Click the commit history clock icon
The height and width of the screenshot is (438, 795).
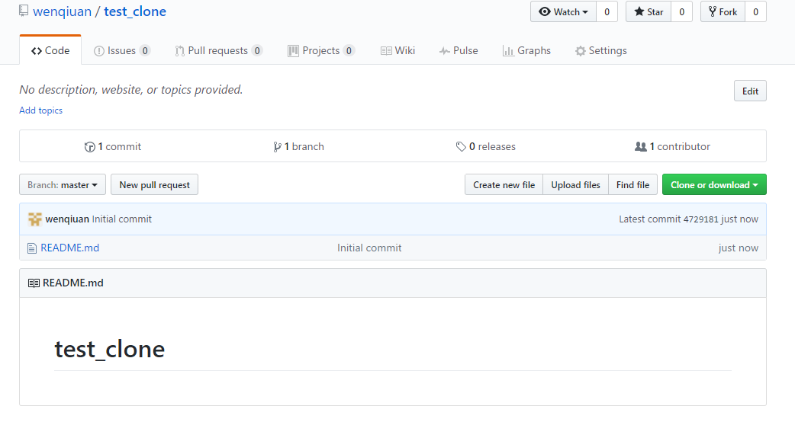89,147
